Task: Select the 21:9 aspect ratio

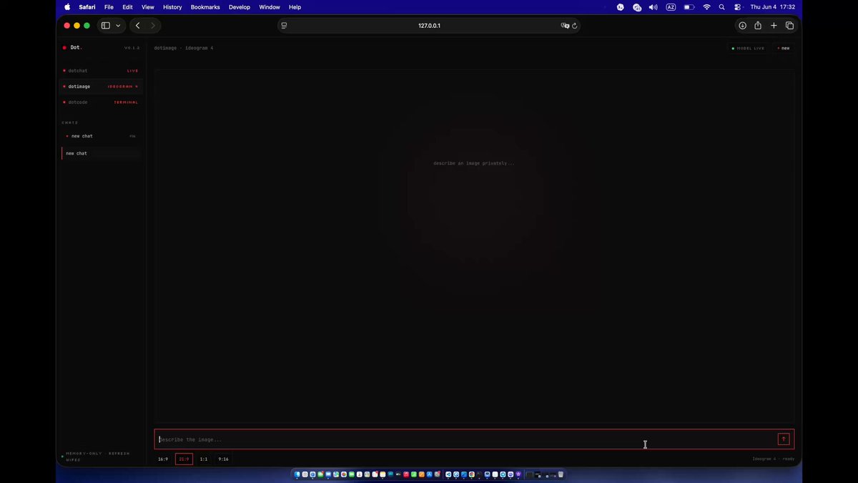Action: (184, 459)
